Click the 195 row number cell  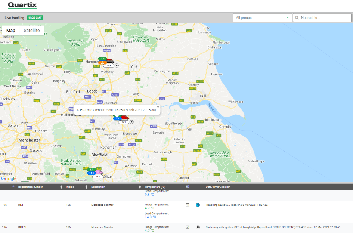pos(4,205)
